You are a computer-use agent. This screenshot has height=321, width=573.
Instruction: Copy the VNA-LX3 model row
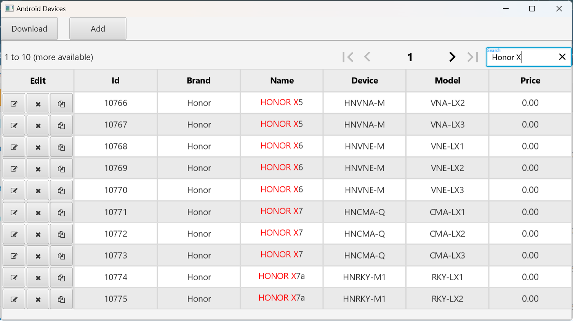(x=61, y=126)
